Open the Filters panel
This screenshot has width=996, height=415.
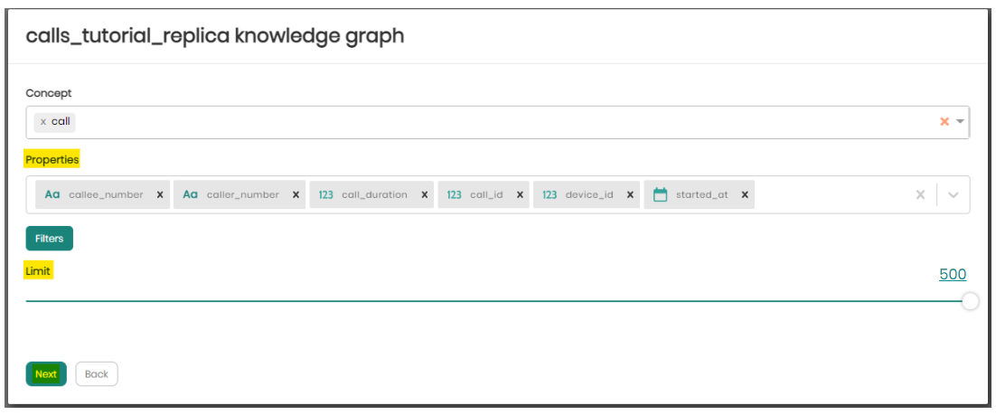[x=49, y=239]
